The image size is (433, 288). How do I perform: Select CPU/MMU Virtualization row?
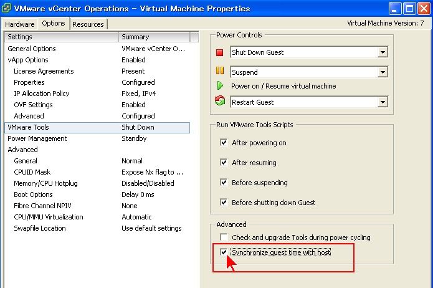coord(97,217)
